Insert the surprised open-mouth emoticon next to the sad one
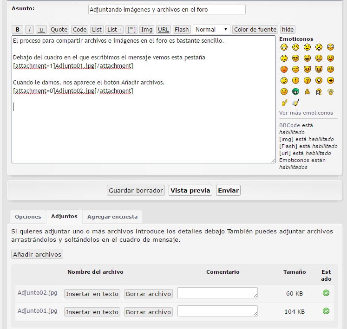 (319, 47)
